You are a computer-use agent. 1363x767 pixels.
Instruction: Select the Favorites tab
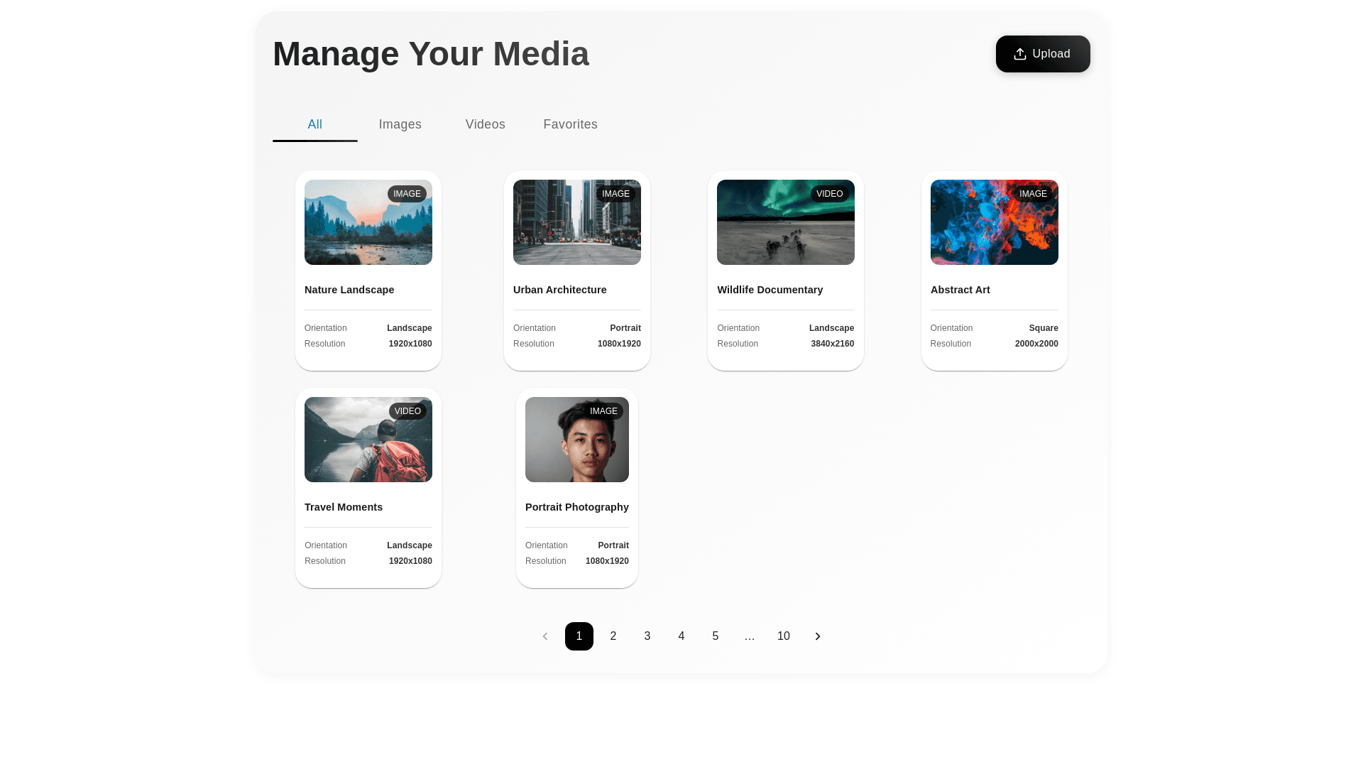(570, 124)
